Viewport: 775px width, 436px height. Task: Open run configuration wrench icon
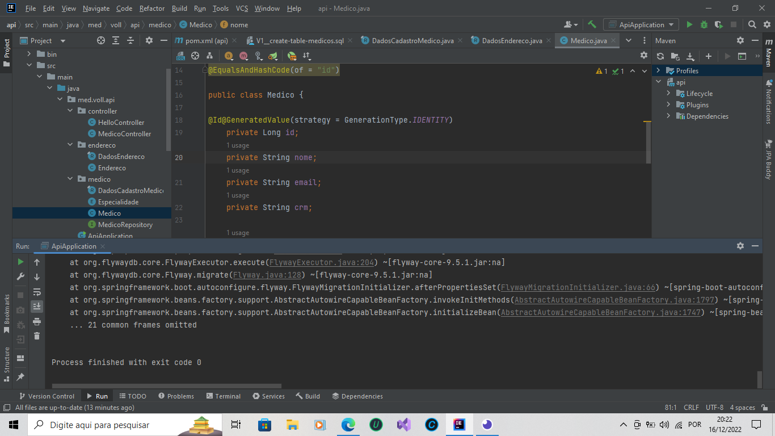point(20,277)
